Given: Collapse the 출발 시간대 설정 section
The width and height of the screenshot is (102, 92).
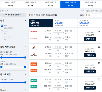Looking at the screenshot, I should [25, 47].
